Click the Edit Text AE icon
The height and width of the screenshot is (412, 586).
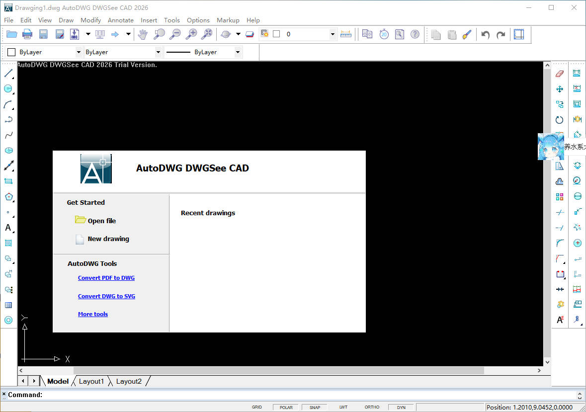(560, 320)
